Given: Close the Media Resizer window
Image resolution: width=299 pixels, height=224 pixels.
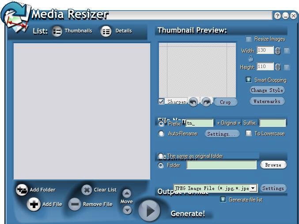Looking at the screenshot, I should pyautogui.click(x=293, y=15).
